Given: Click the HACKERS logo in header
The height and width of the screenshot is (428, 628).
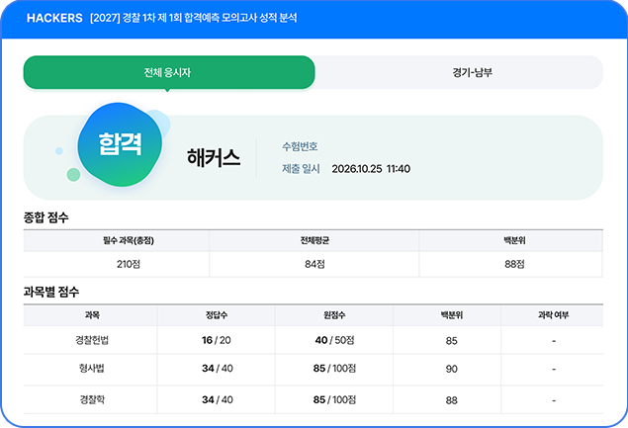Looking at the screenshot, I should coord(54,18).
